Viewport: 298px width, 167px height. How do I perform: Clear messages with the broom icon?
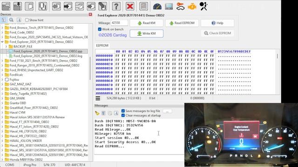[x=97, y=113]
